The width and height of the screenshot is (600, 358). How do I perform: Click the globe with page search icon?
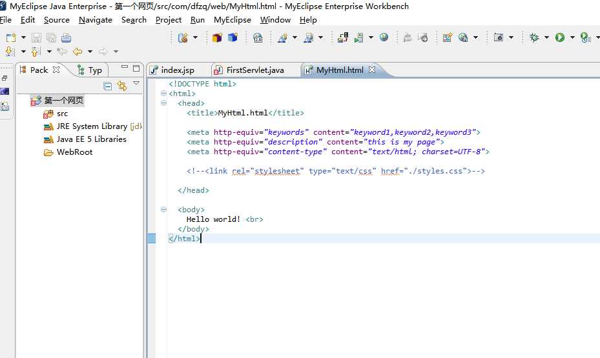[463, 37]
